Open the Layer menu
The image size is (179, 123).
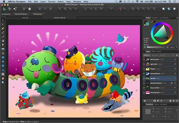43,1
